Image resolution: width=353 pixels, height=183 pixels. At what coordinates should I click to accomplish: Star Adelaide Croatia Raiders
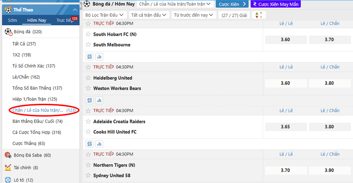point(88,122)
